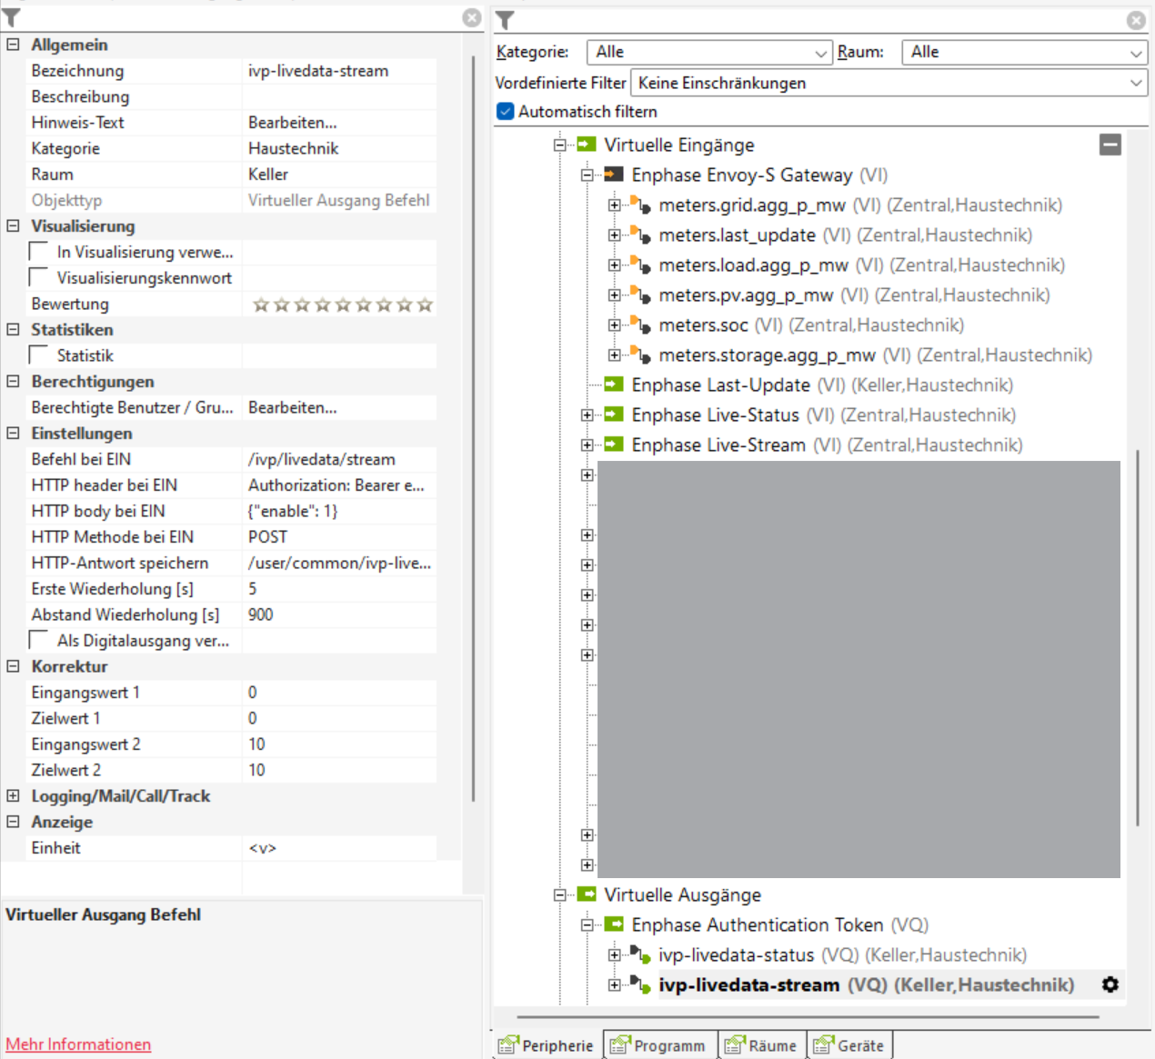
Task: Click the meters.pv.agg_p_mw command icon
Action: tap(641, 295)
